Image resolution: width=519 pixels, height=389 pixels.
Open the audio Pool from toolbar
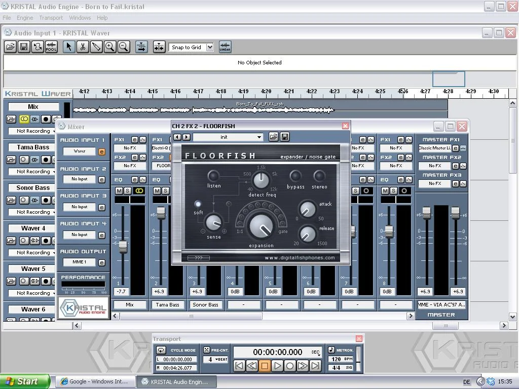point(51,47)
